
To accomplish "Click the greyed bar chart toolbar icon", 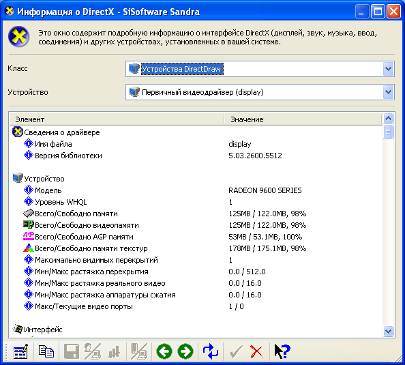I will pos(114,352).
